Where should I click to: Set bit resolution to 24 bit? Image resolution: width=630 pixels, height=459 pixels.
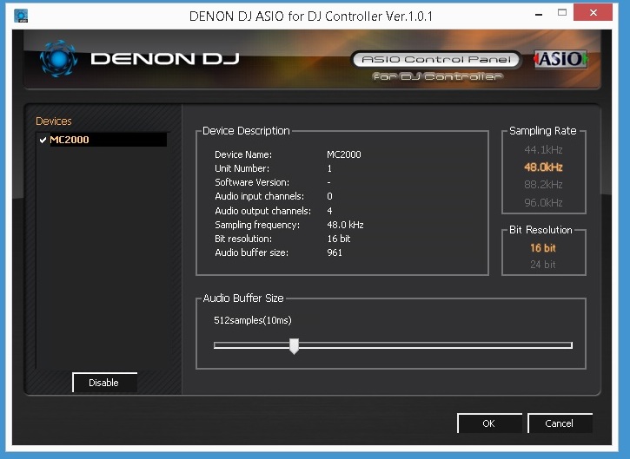[542, 265]
